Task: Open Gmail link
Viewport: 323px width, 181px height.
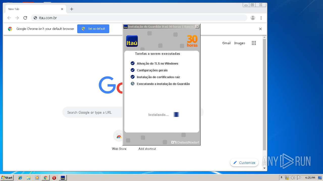Action: [x=226, y=43]
